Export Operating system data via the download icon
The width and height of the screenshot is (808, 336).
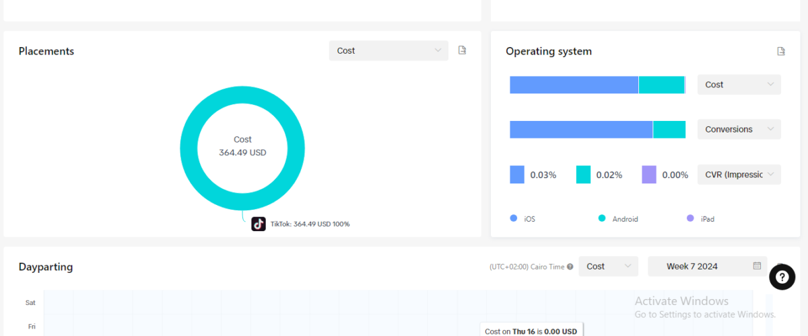(781, 51)
